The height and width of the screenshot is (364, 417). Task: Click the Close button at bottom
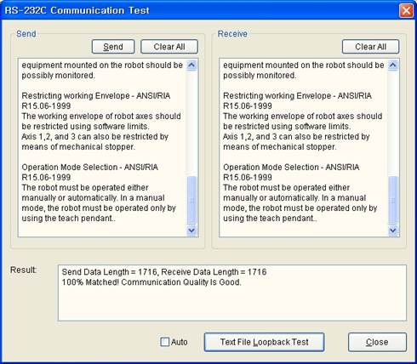pyautogui.click(x=377, y=342)
